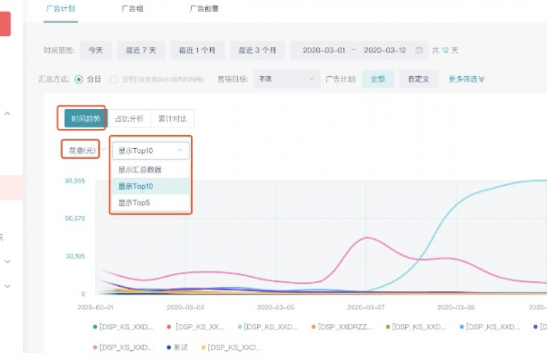547x363 pixels.
Task: Toggle the pink dot legend series
Action: (123, 347)
